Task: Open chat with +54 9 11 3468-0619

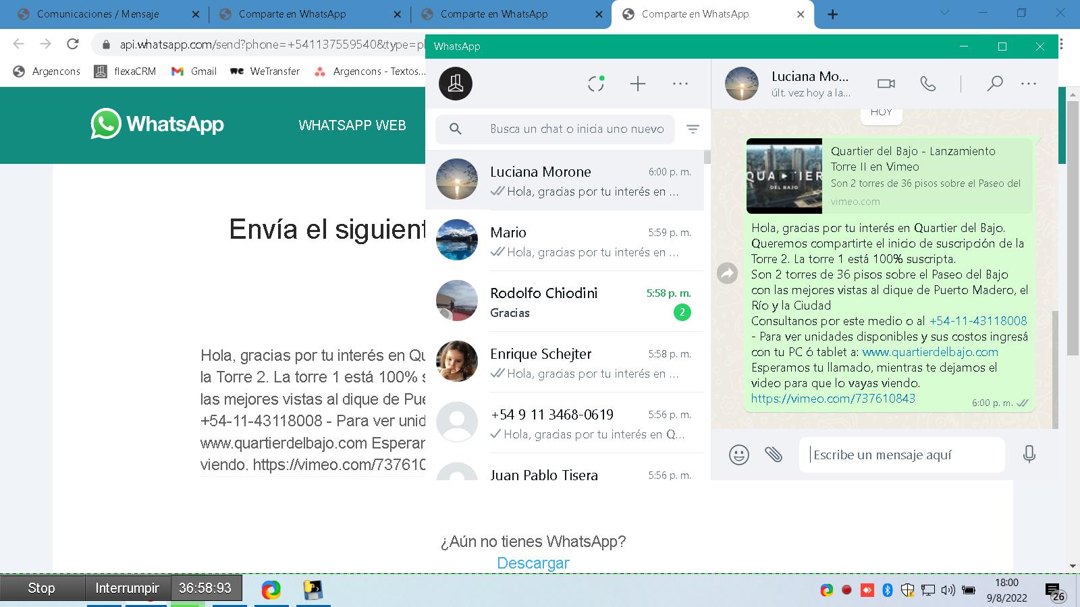Action: pos(564,423)
